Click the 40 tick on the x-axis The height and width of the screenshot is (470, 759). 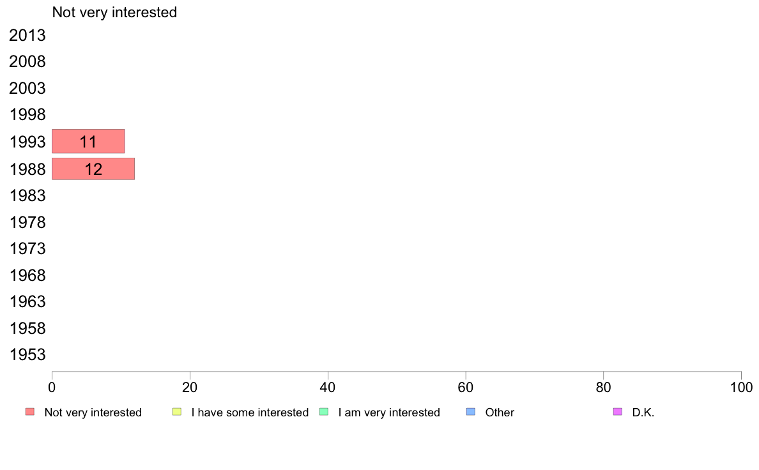coord(328,387)
